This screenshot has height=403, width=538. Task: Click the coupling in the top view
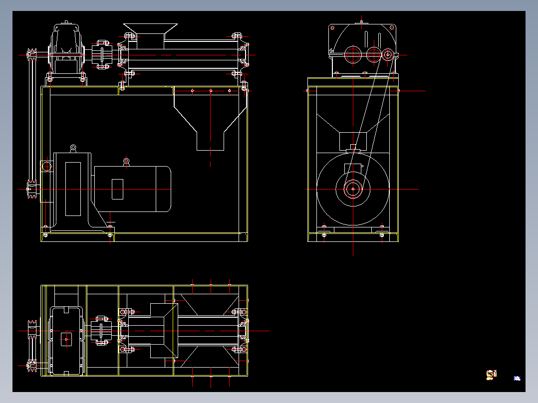click(102, 331)
